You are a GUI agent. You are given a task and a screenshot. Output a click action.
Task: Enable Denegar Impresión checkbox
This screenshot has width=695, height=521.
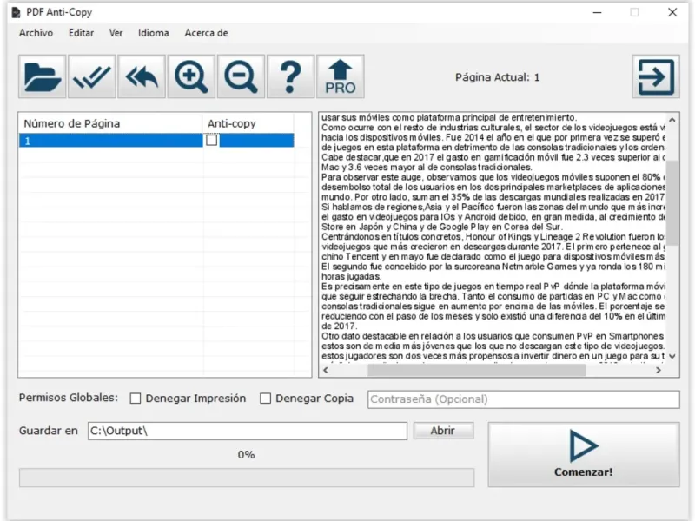click(136, 399)
